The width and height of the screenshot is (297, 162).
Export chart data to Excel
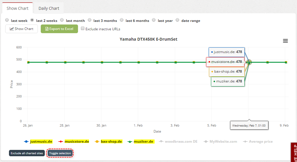(x=59, y=29)
